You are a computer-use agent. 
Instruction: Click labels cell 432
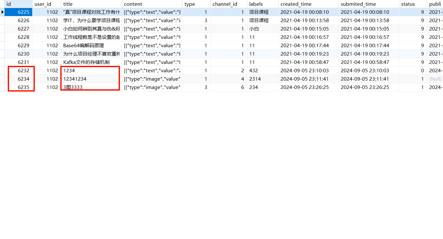point(263,71)
